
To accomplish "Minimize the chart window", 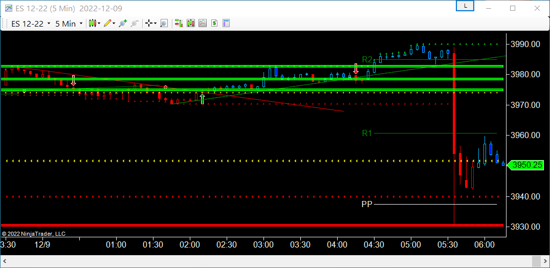I will [x=489, y=8].
